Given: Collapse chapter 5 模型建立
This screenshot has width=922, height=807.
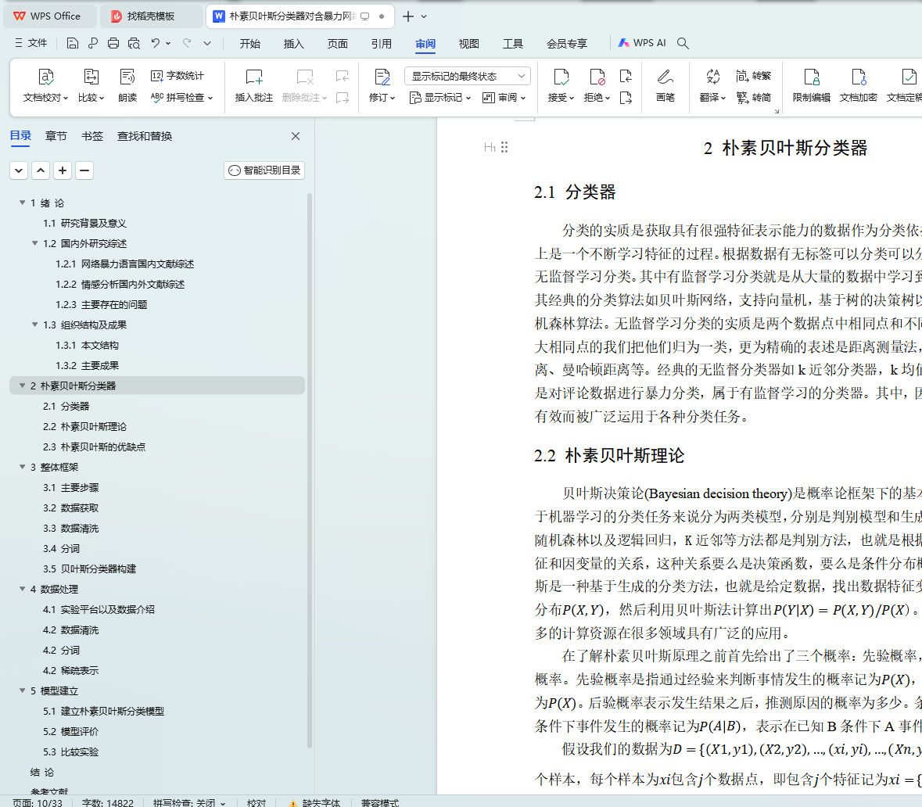Looking at the screenshot, I should 23,690.
